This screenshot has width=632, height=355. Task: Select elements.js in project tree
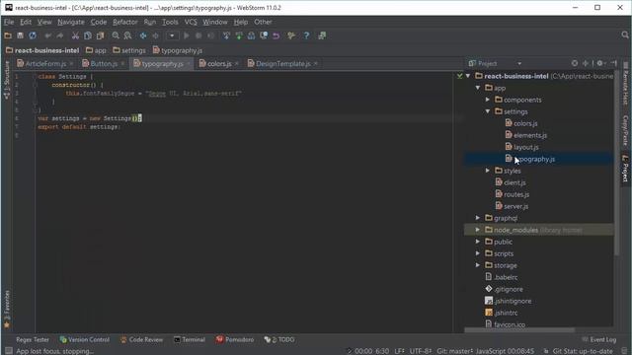(x=530, y=135)
